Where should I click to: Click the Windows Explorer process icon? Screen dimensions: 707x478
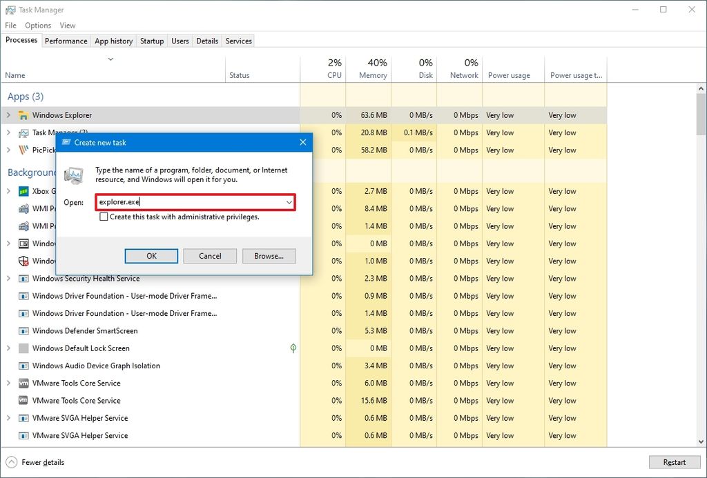point(23,114)
